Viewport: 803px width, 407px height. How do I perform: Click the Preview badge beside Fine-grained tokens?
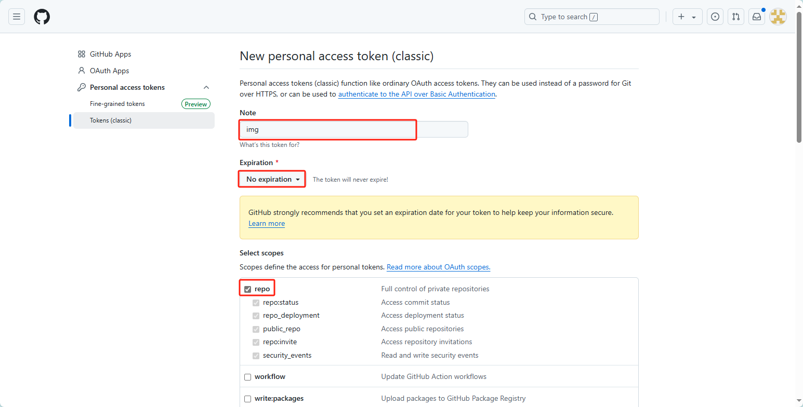[x=196, y=104]
